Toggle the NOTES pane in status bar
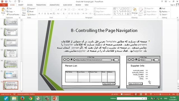The height and width of the screenshot is (101, 179). [x=115, y=94]
